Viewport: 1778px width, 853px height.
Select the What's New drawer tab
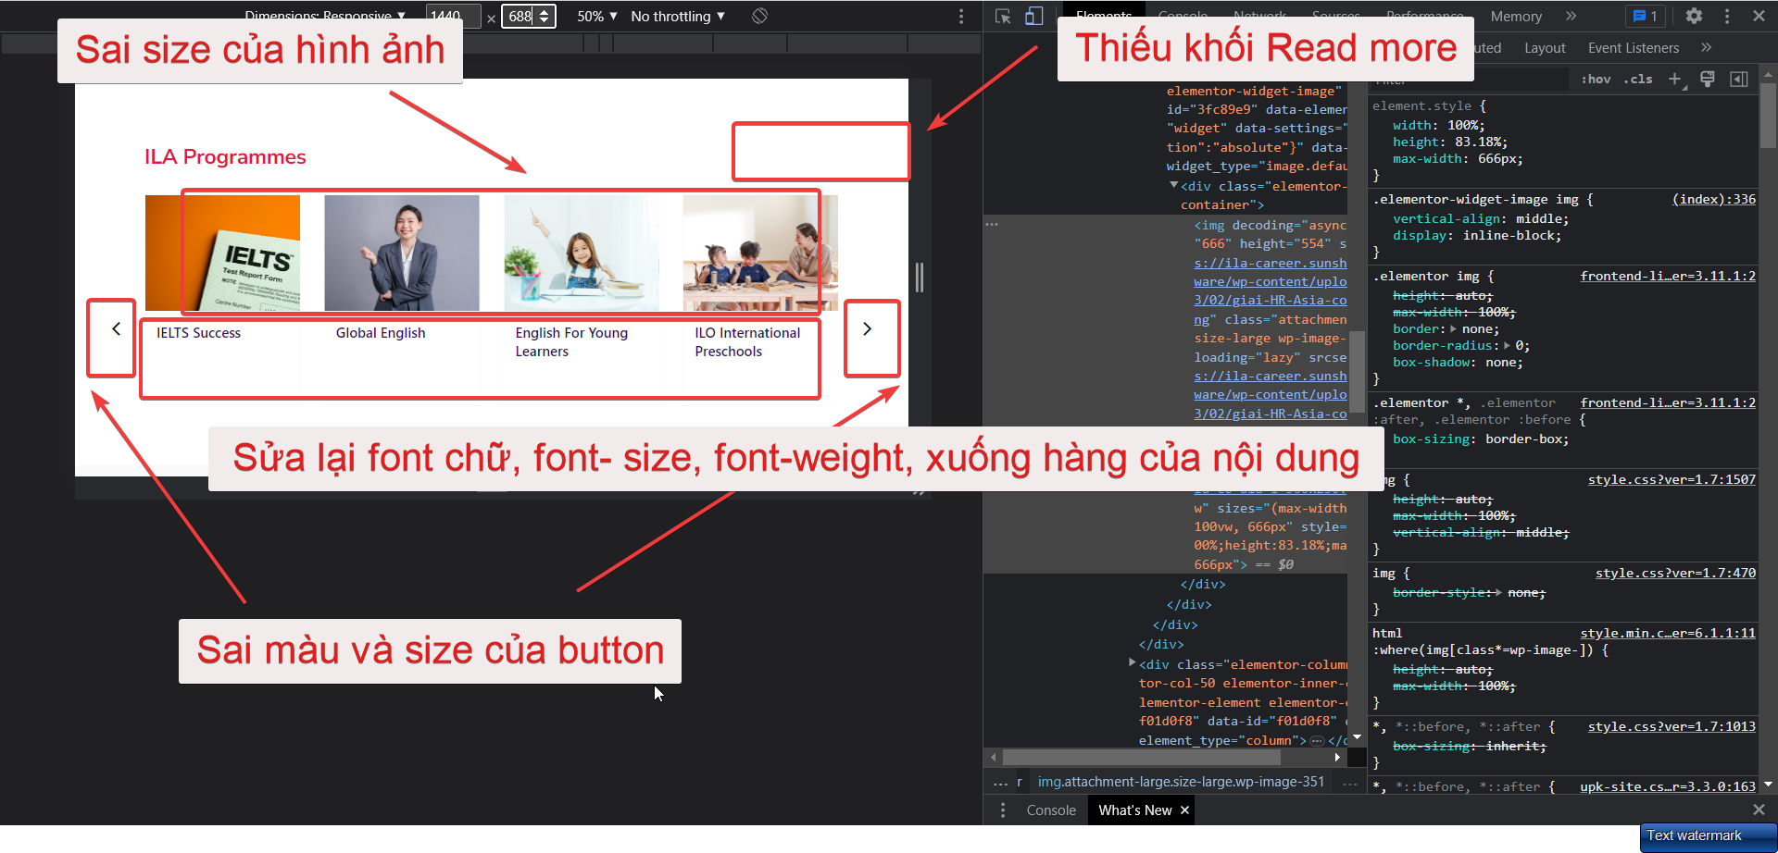1135,810
